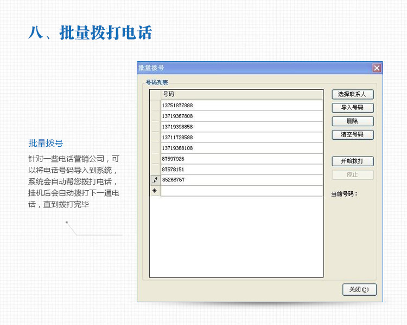
Task: Click the 当前号码 label
Action: pyautogui.click(x=344, y=193)
